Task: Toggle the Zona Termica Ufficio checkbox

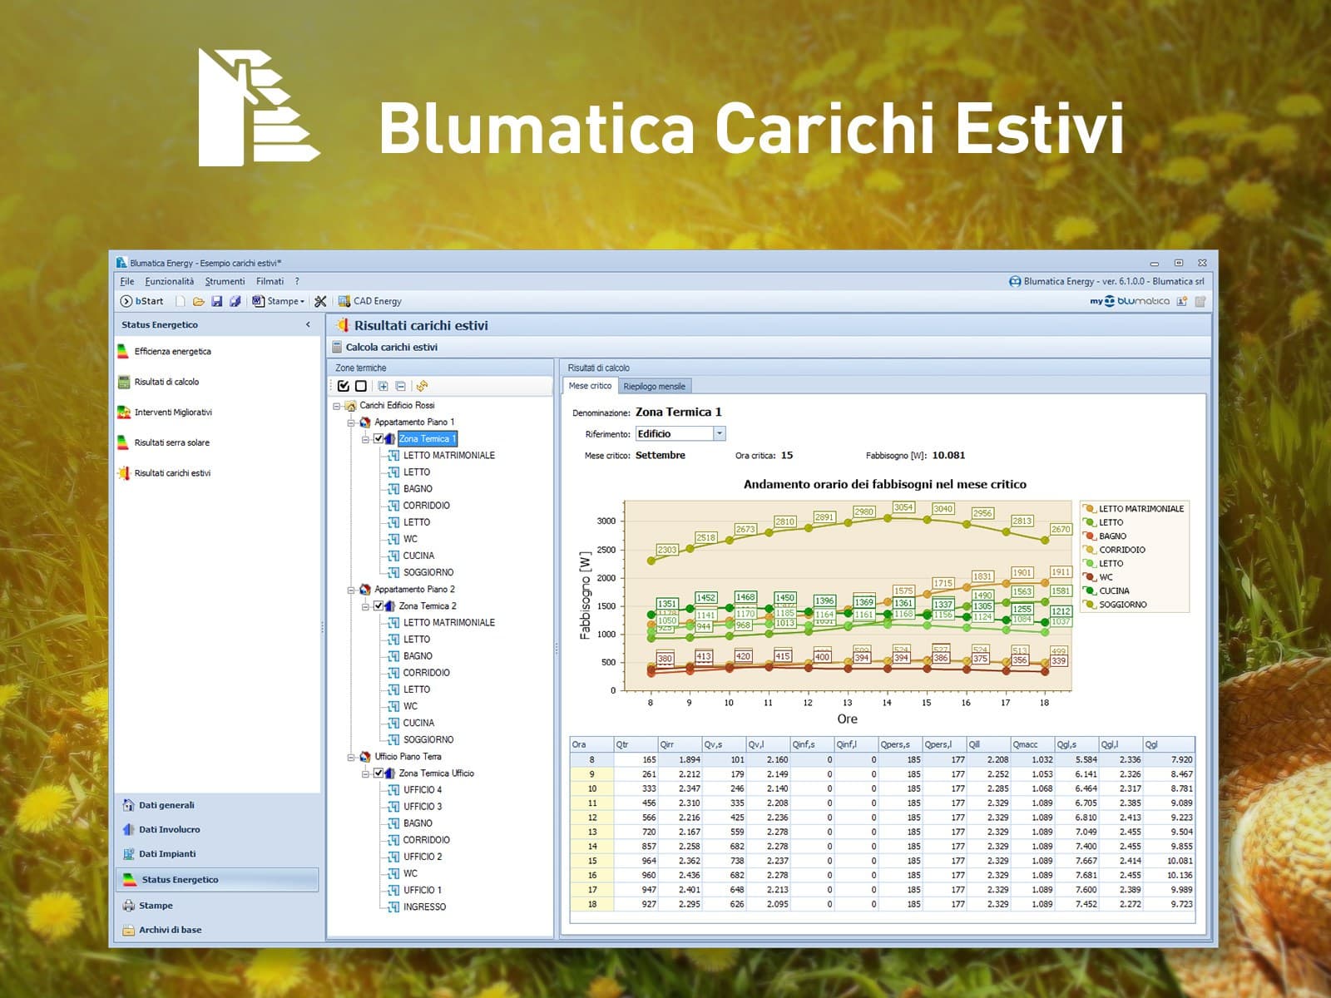Action: [x=379, y=773]
